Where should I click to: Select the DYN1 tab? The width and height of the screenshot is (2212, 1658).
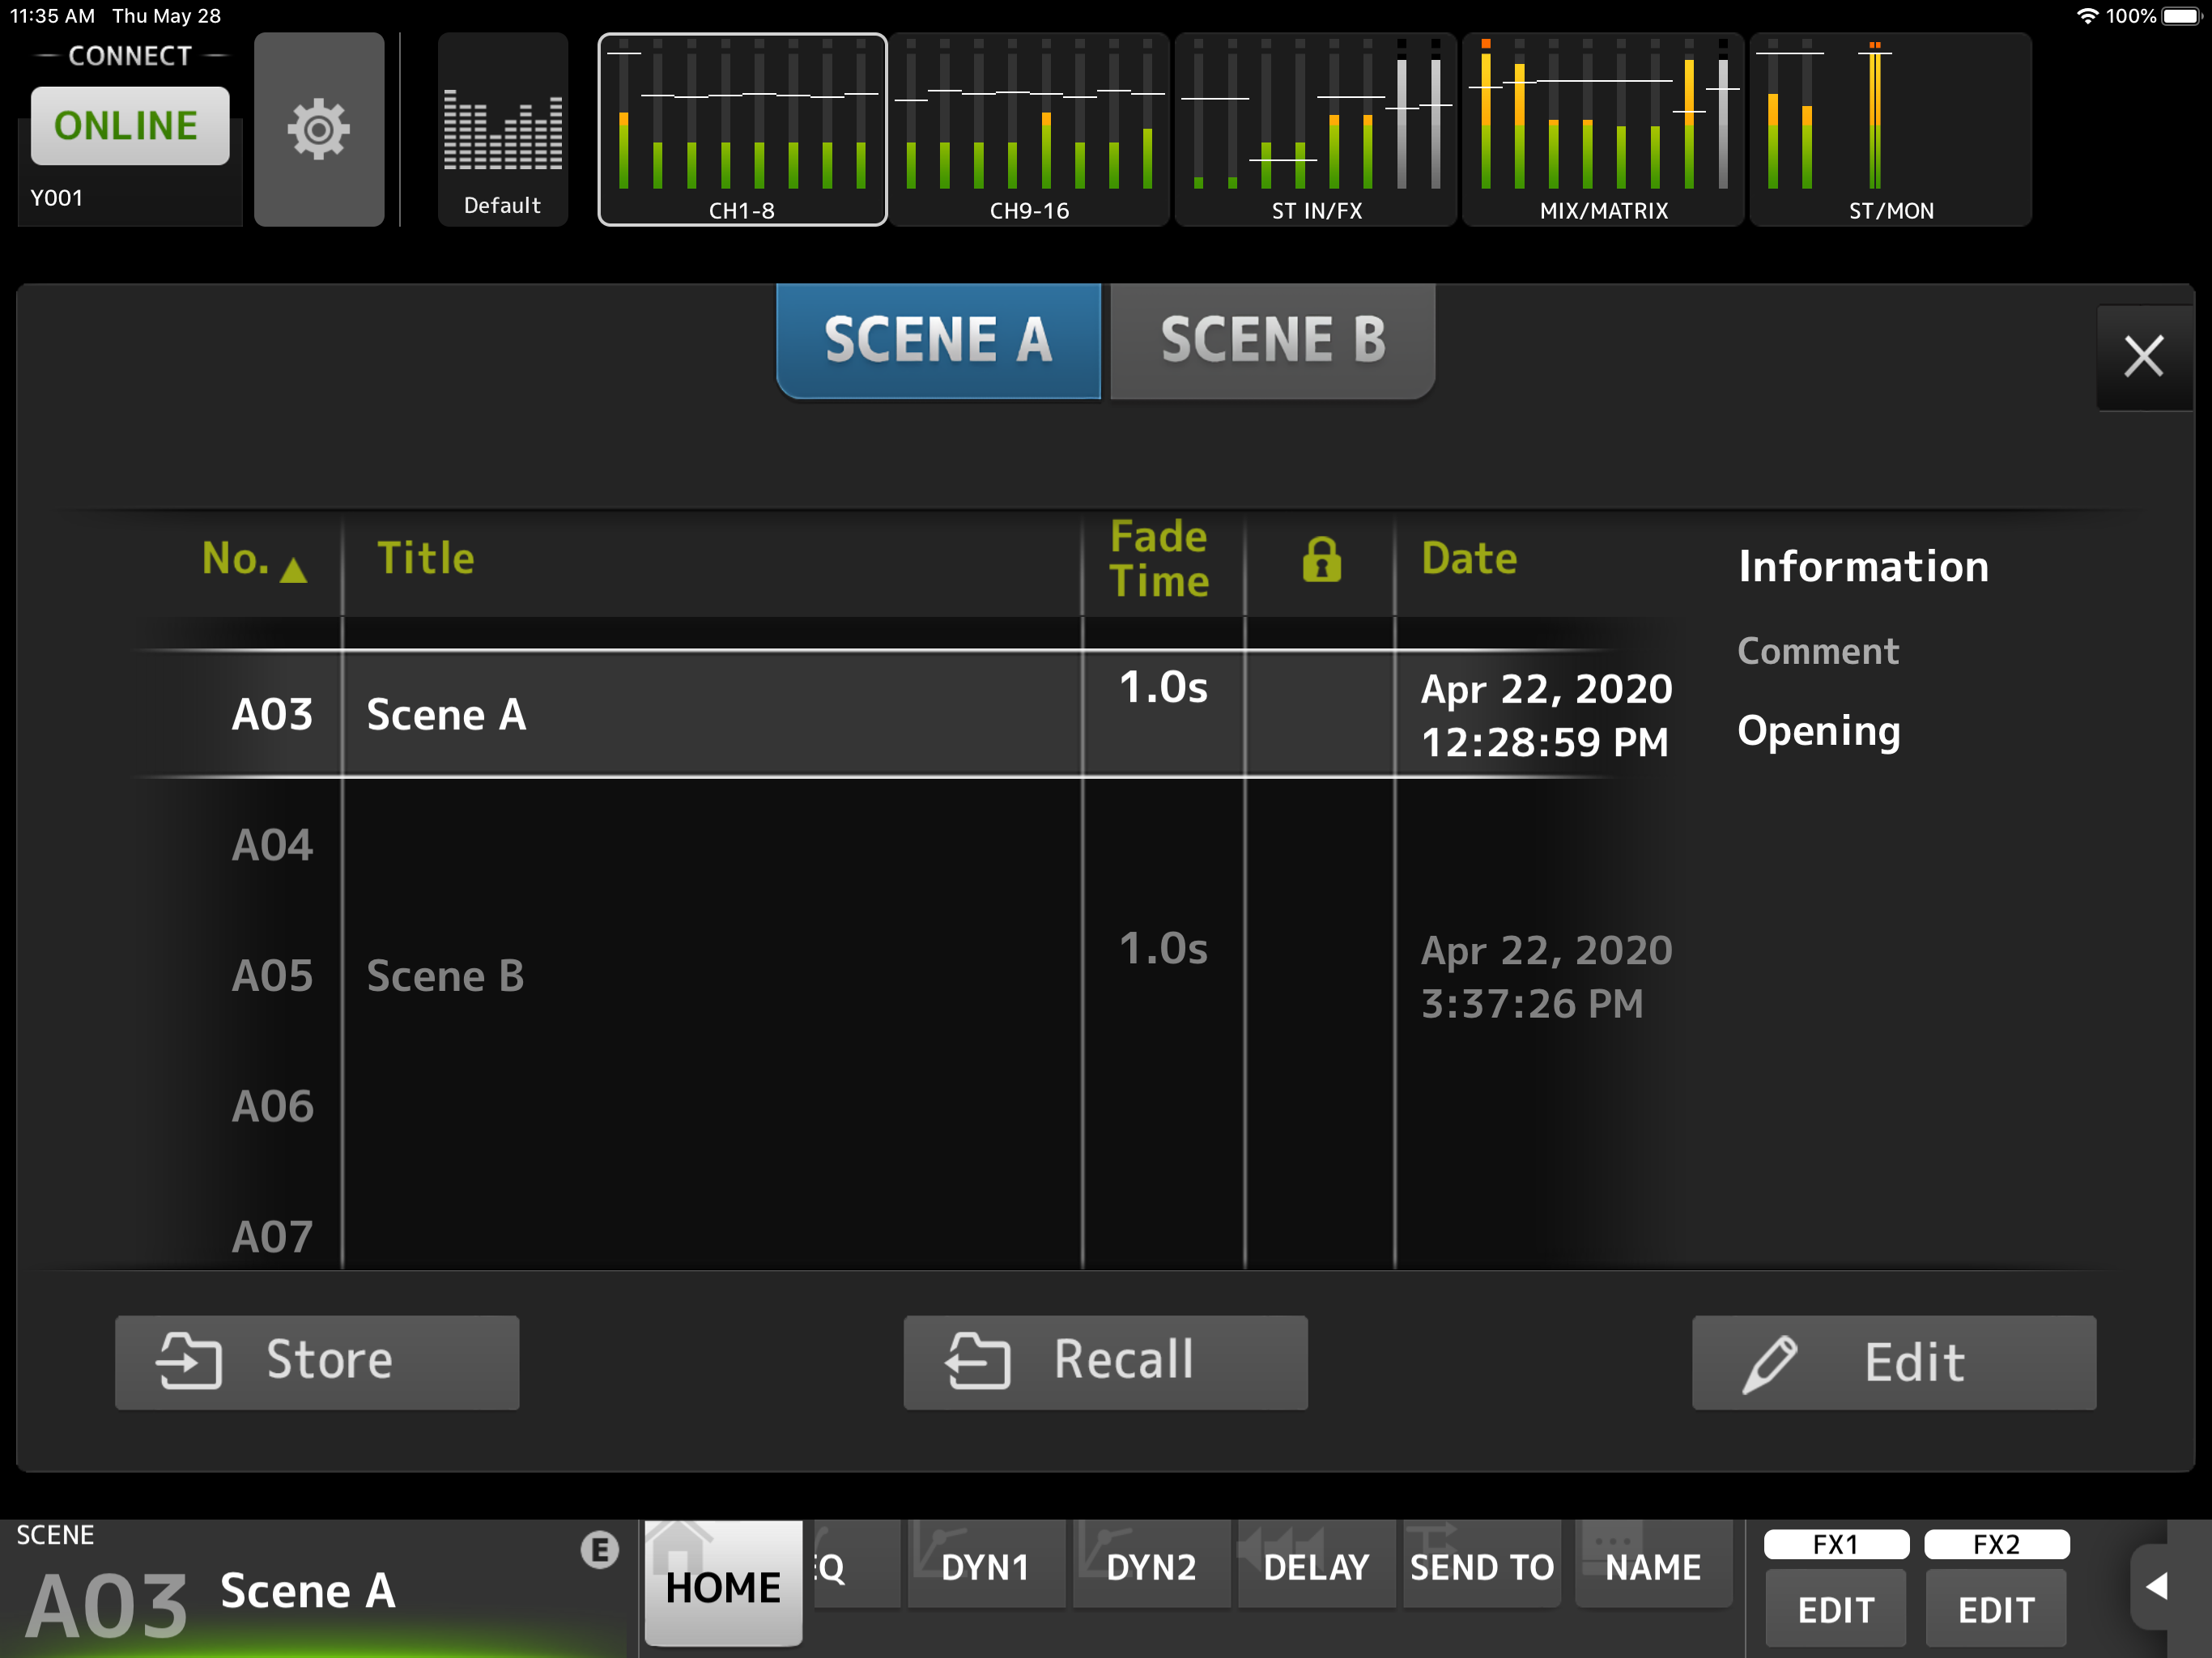(x=985, y=1566)
